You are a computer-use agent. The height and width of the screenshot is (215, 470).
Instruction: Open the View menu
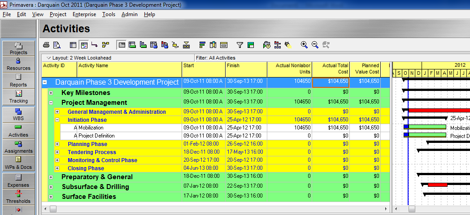point(38,14)
